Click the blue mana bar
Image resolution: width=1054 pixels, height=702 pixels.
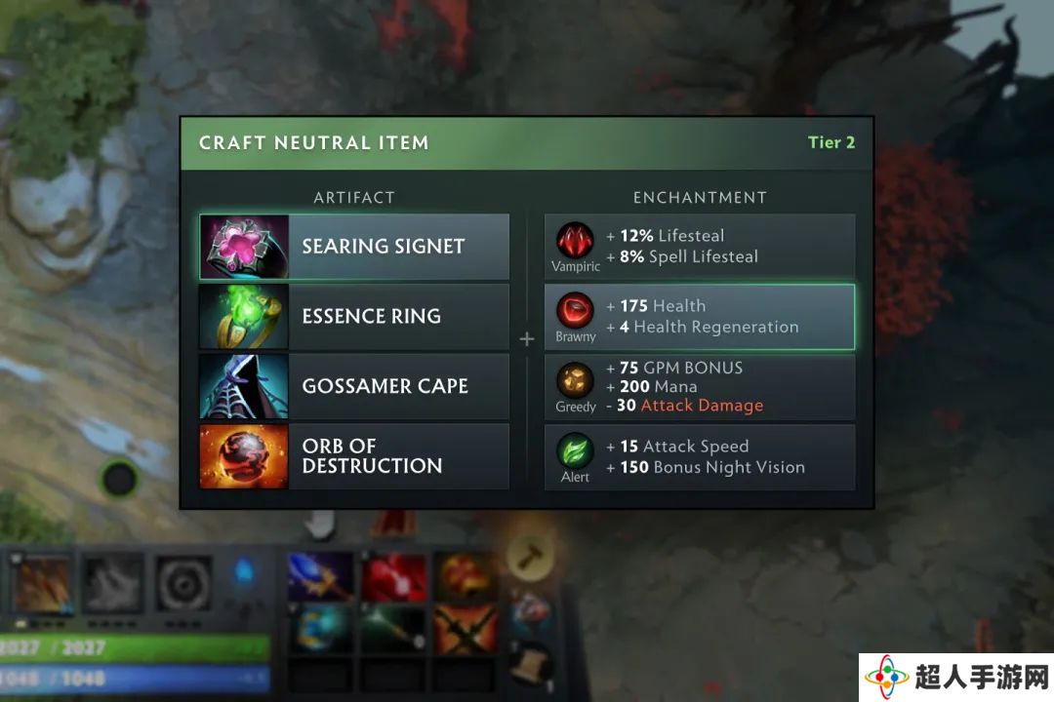[x=135, y=680]
